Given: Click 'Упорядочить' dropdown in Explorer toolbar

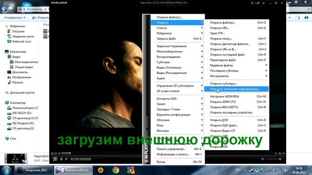Looking at the screenshot, I should click(15, 17).
